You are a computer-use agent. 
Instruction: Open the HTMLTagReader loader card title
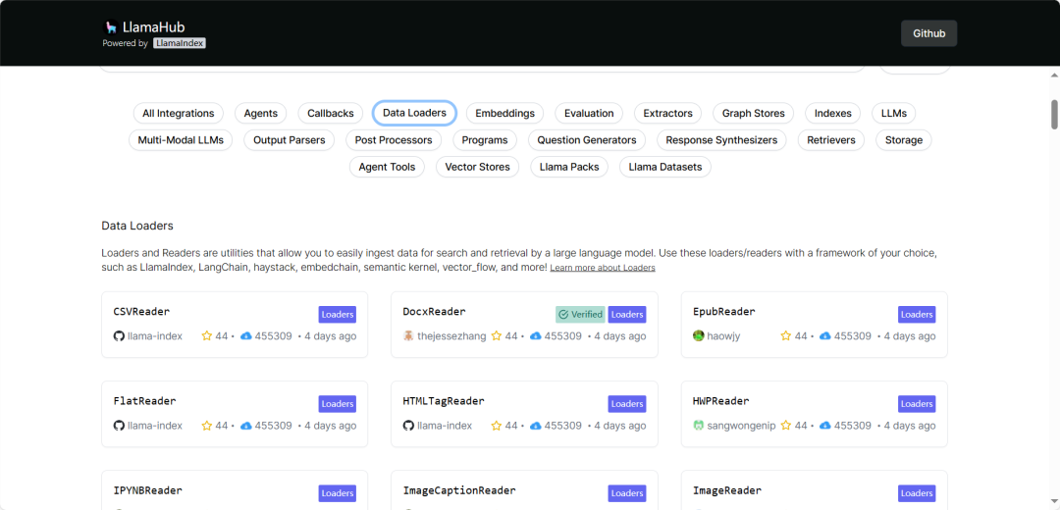pos(444,401)
